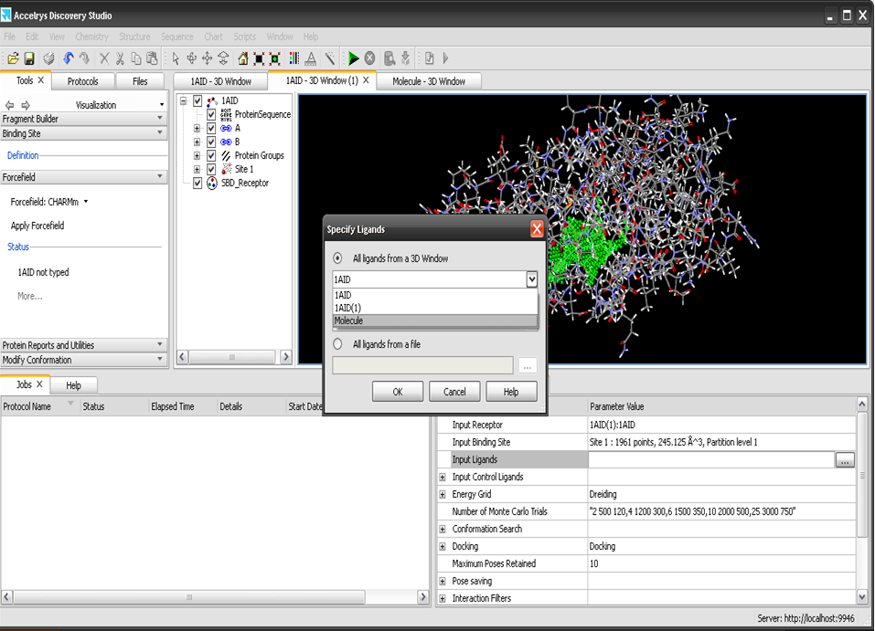Select the Zoom up-down arrow tool
Viewport: 875px width, 631px height.
(x=223, y=58)
